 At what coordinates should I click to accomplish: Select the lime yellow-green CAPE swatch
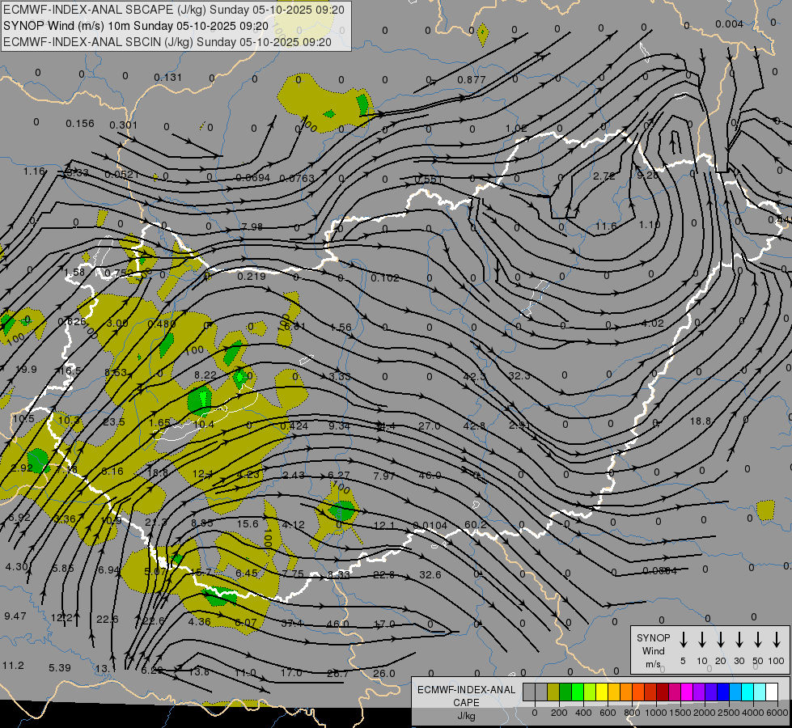pos(590,692)
